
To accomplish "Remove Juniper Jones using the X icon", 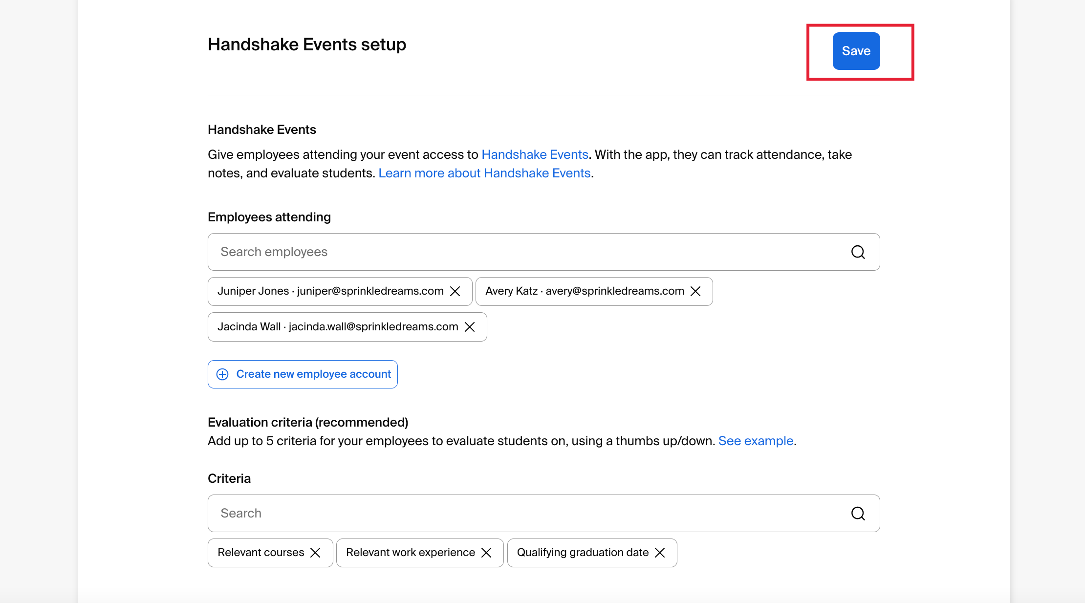I will (x=455, y=291).
